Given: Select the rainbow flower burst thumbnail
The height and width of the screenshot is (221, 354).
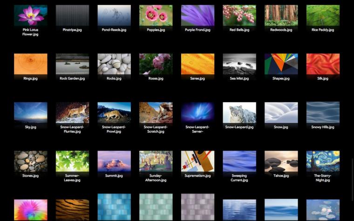Looking at the screenshot, I should coord(30,210).
